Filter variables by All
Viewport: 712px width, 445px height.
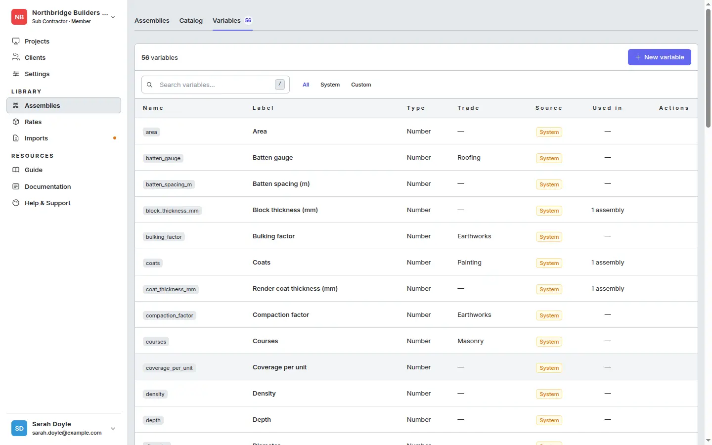[306, 85]
